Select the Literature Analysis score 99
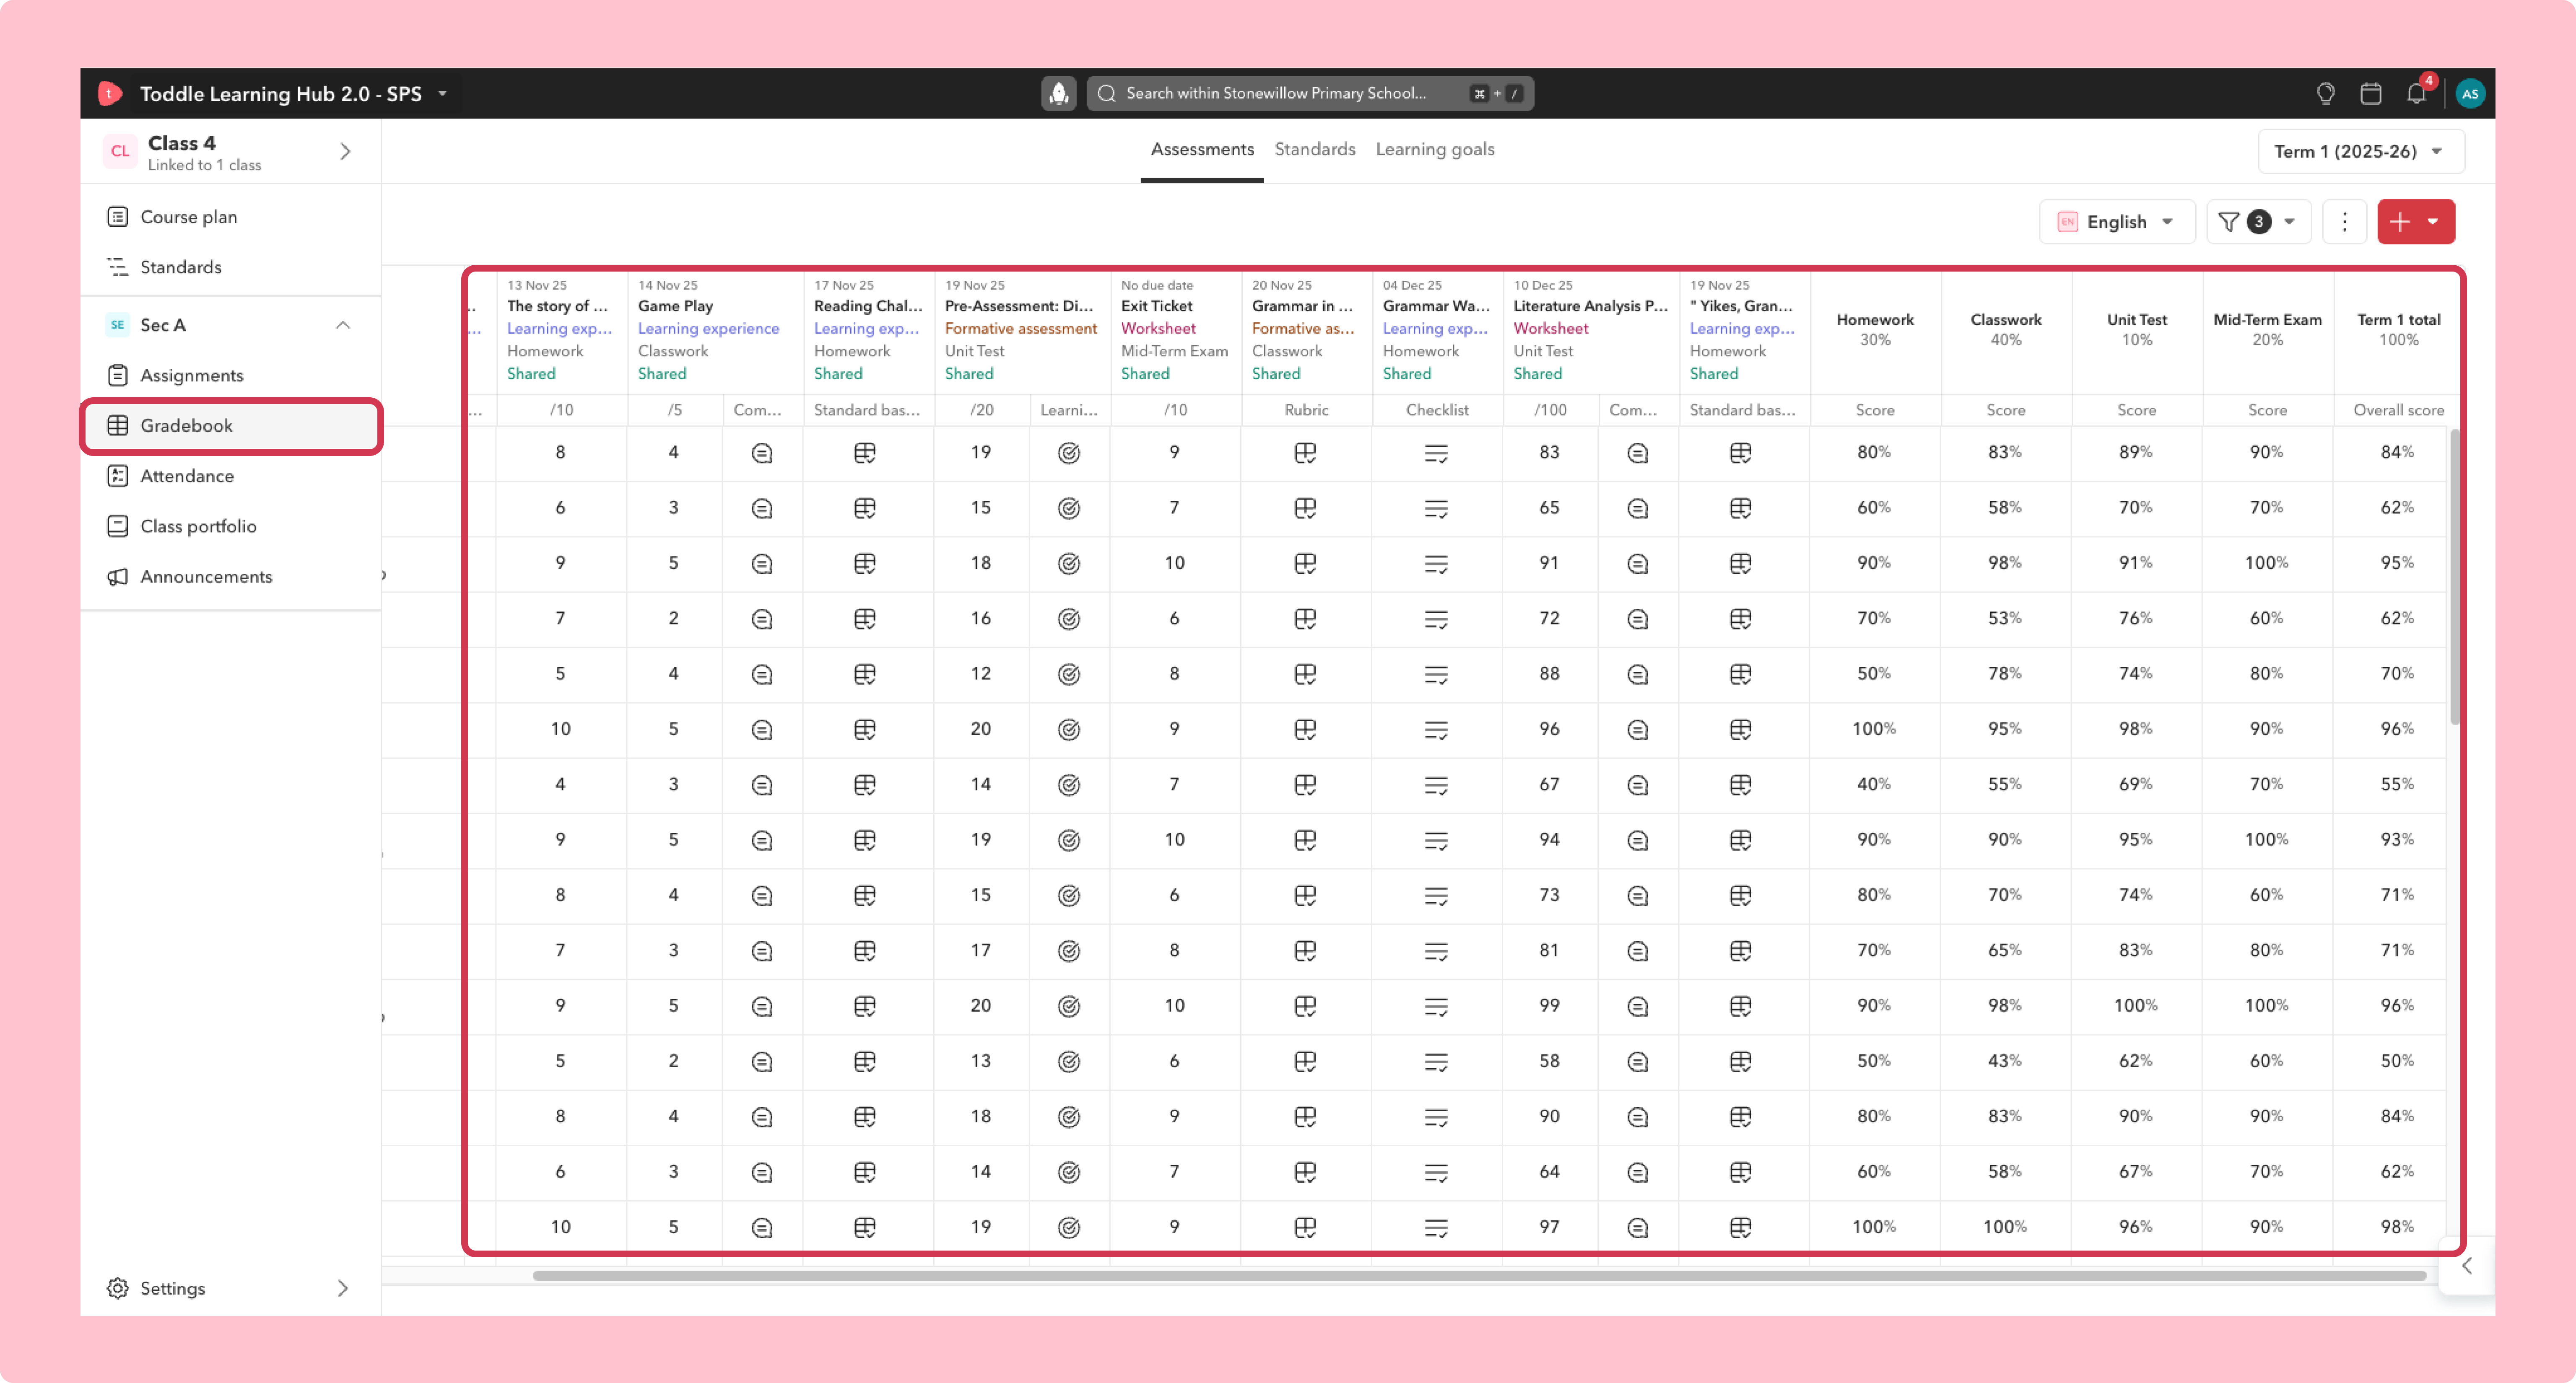Image resolution: width=2576 pixels, height=1383 pixels. pos(1549,1006)
